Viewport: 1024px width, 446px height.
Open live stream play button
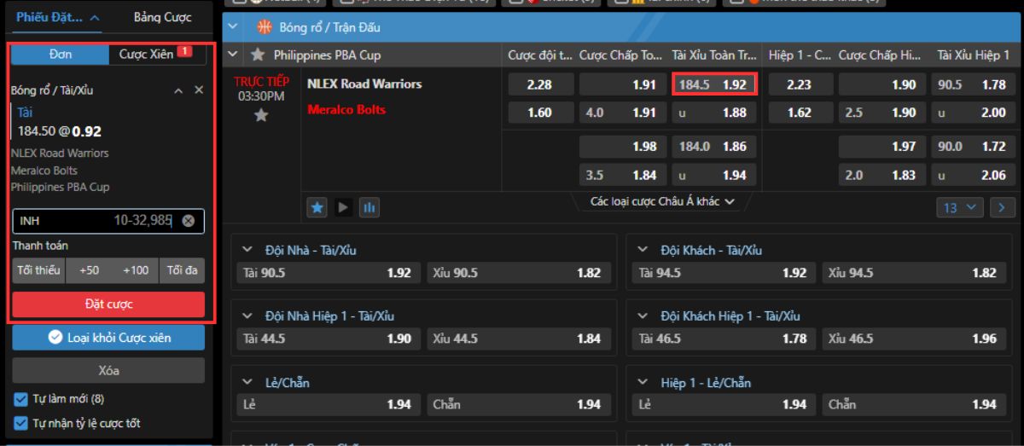click(343, 206)
